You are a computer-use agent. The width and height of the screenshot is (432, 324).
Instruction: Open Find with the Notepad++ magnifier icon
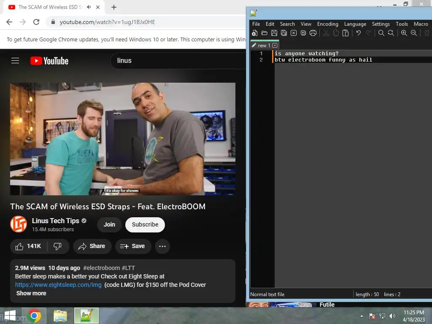point(381,33)
